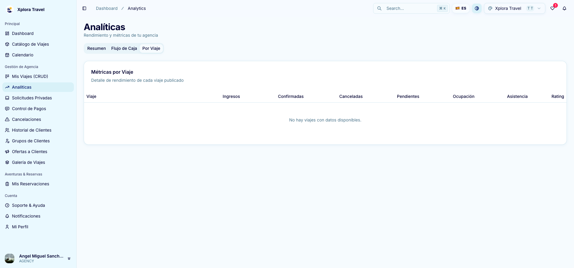Click the Mis Reservaciones clipboard icon
Viewport: 574px width, 268px height.
(7, 184)
